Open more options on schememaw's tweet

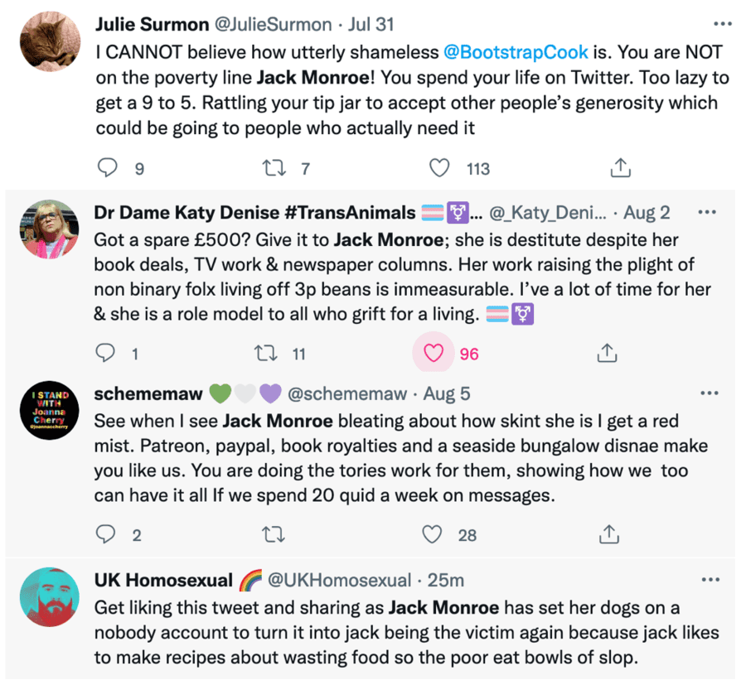709,393
